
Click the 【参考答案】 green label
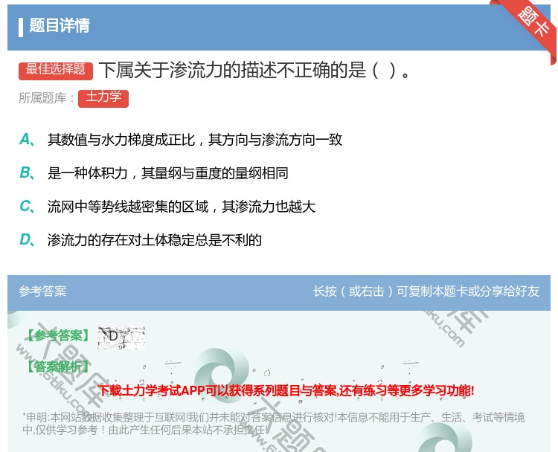(58, 336)
